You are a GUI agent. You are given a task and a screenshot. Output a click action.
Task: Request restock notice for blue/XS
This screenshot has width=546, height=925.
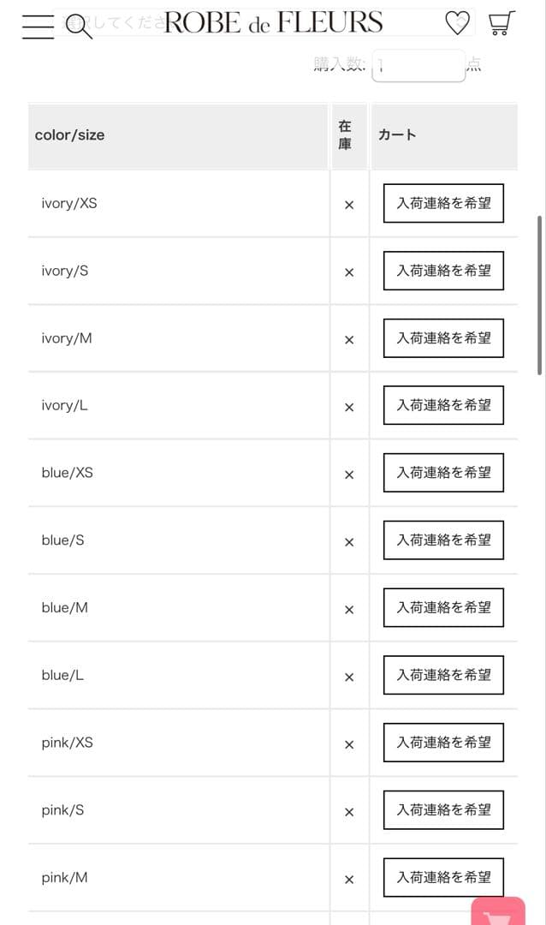pos(443,473)
